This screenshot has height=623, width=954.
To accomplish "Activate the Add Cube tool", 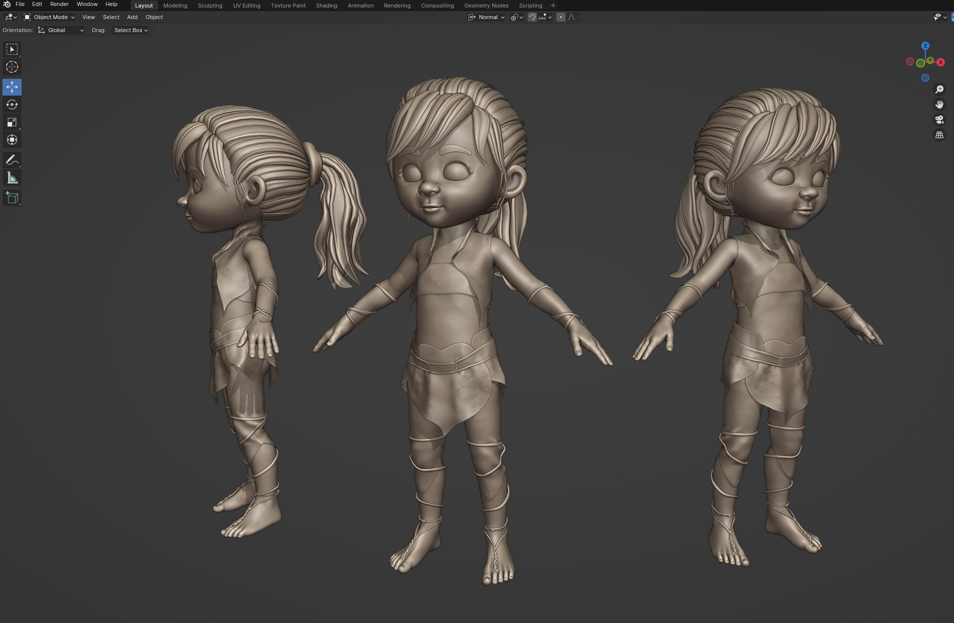I will click(x=12, y=197).
